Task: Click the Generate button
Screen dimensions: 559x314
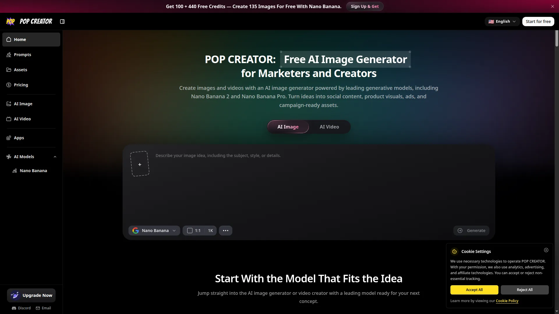Action: pyautogui.click(x=471, y=231)
